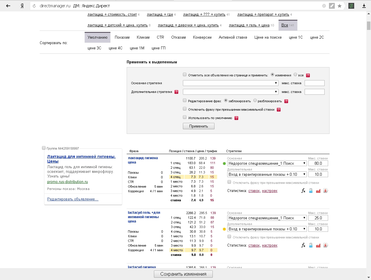Sort phrases by 'Кликам'
Viewport: 371px width, 280px height.
click(x=143, y=37)
